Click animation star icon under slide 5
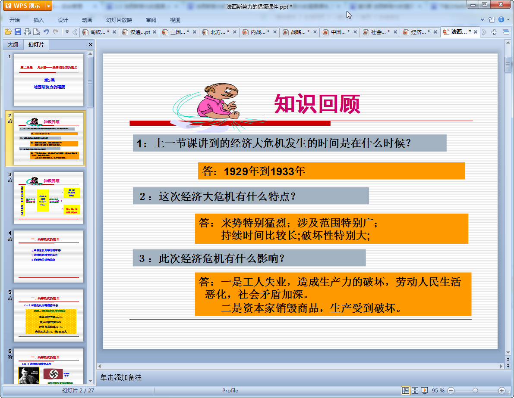 pyautogui.click(x=10, y=298)
